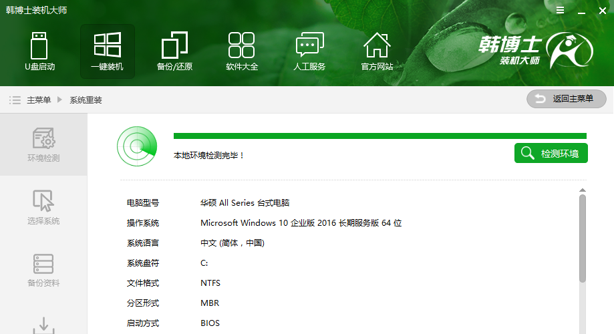
Task: Click the BIOS boot mode value
Action: pyautogui.click(x=210, y=323)
